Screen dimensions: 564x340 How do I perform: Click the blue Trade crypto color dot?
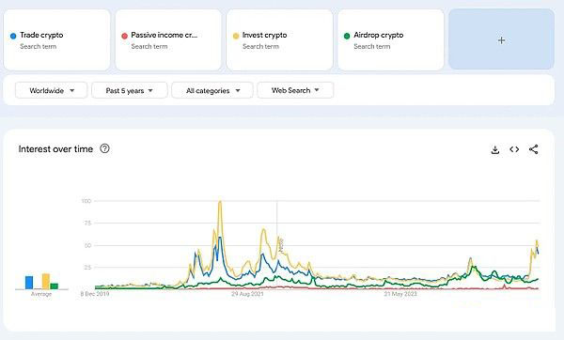(13, 36)
